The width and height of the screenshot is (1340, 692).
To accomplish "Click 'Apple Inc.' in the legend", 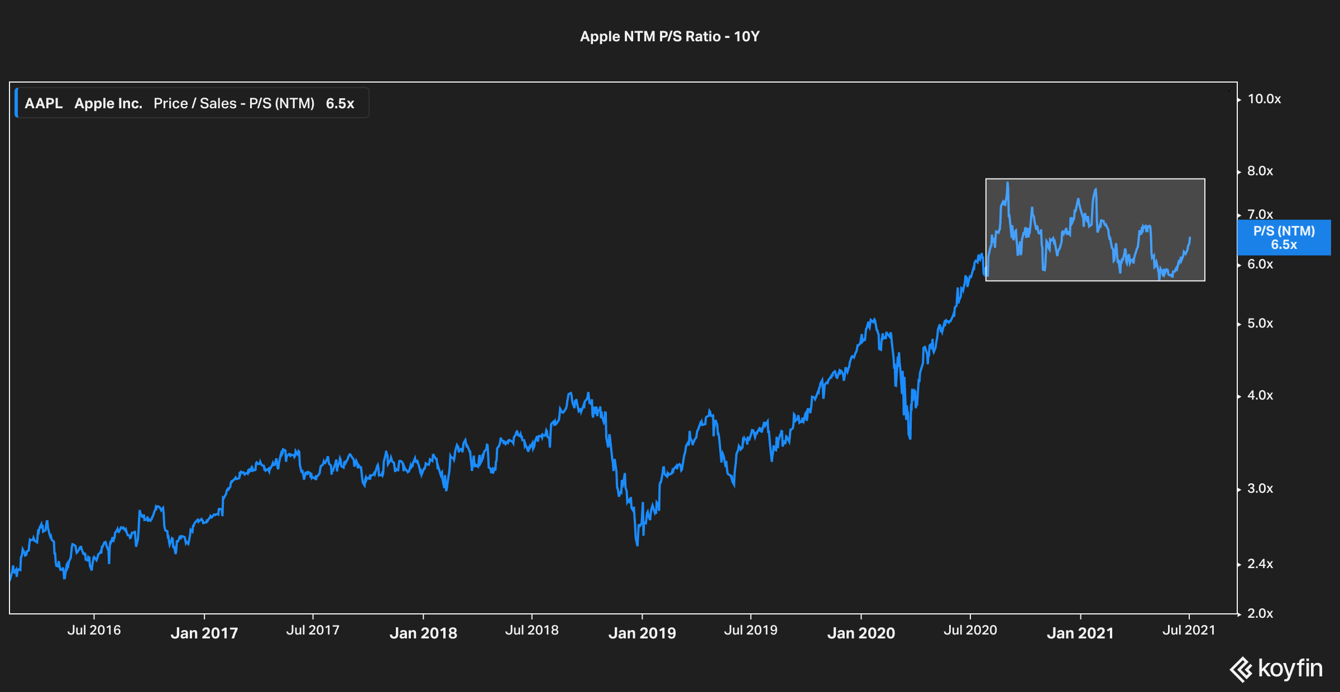I will tap(108, 103).
